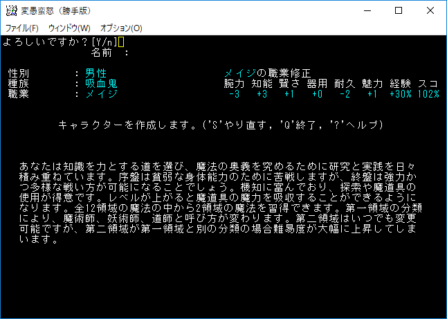This screenshot has width=447, height=319.
Task: Open the ウィンドウ(W) menu
Action: coord(69,28)
